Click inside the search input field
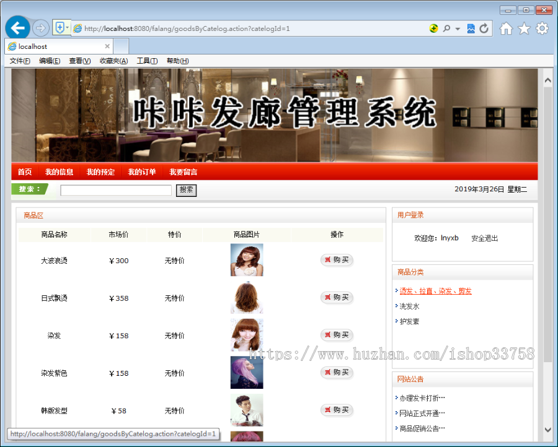558x447 pixels. coord(115,189)
